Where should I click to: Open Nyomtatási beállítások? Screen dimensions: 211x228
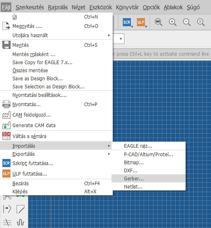click(56, 95)
